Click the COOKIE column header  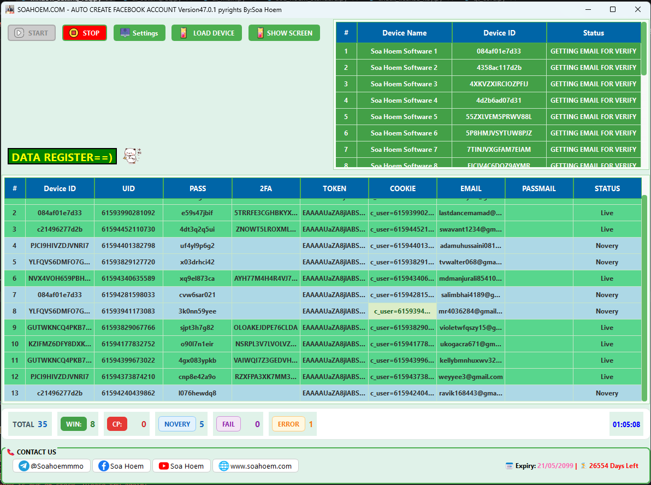[x=403, y=188]
